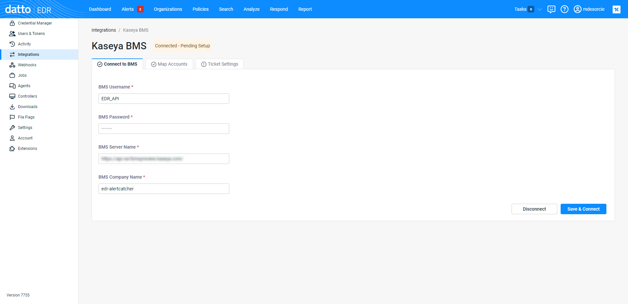
Task: Open the Dashboard menu
Action: click(x=100, y=9)
